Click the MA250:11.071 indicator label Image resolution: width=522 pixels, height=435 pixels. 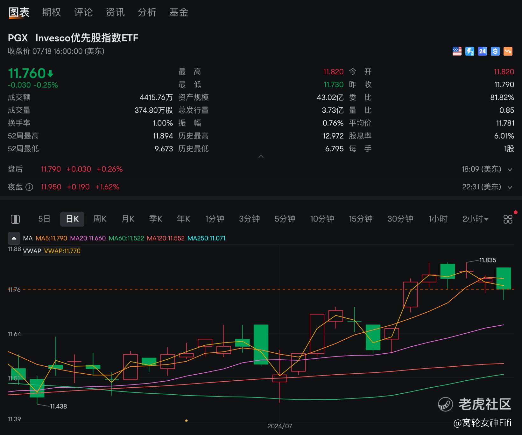207,238
